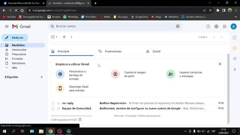Viewport: 240px width, 135px height.
Task: Open search filter options icon
Action: tap(177, 26)
